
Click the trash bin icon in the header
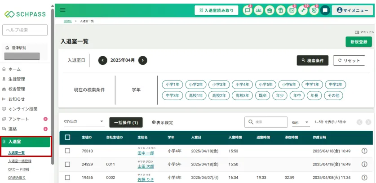281,10
